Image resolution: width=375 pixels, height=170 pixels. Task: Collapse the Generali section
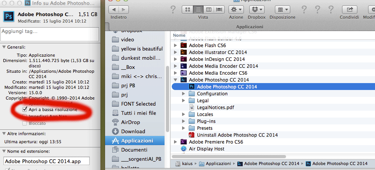[4, 47]
